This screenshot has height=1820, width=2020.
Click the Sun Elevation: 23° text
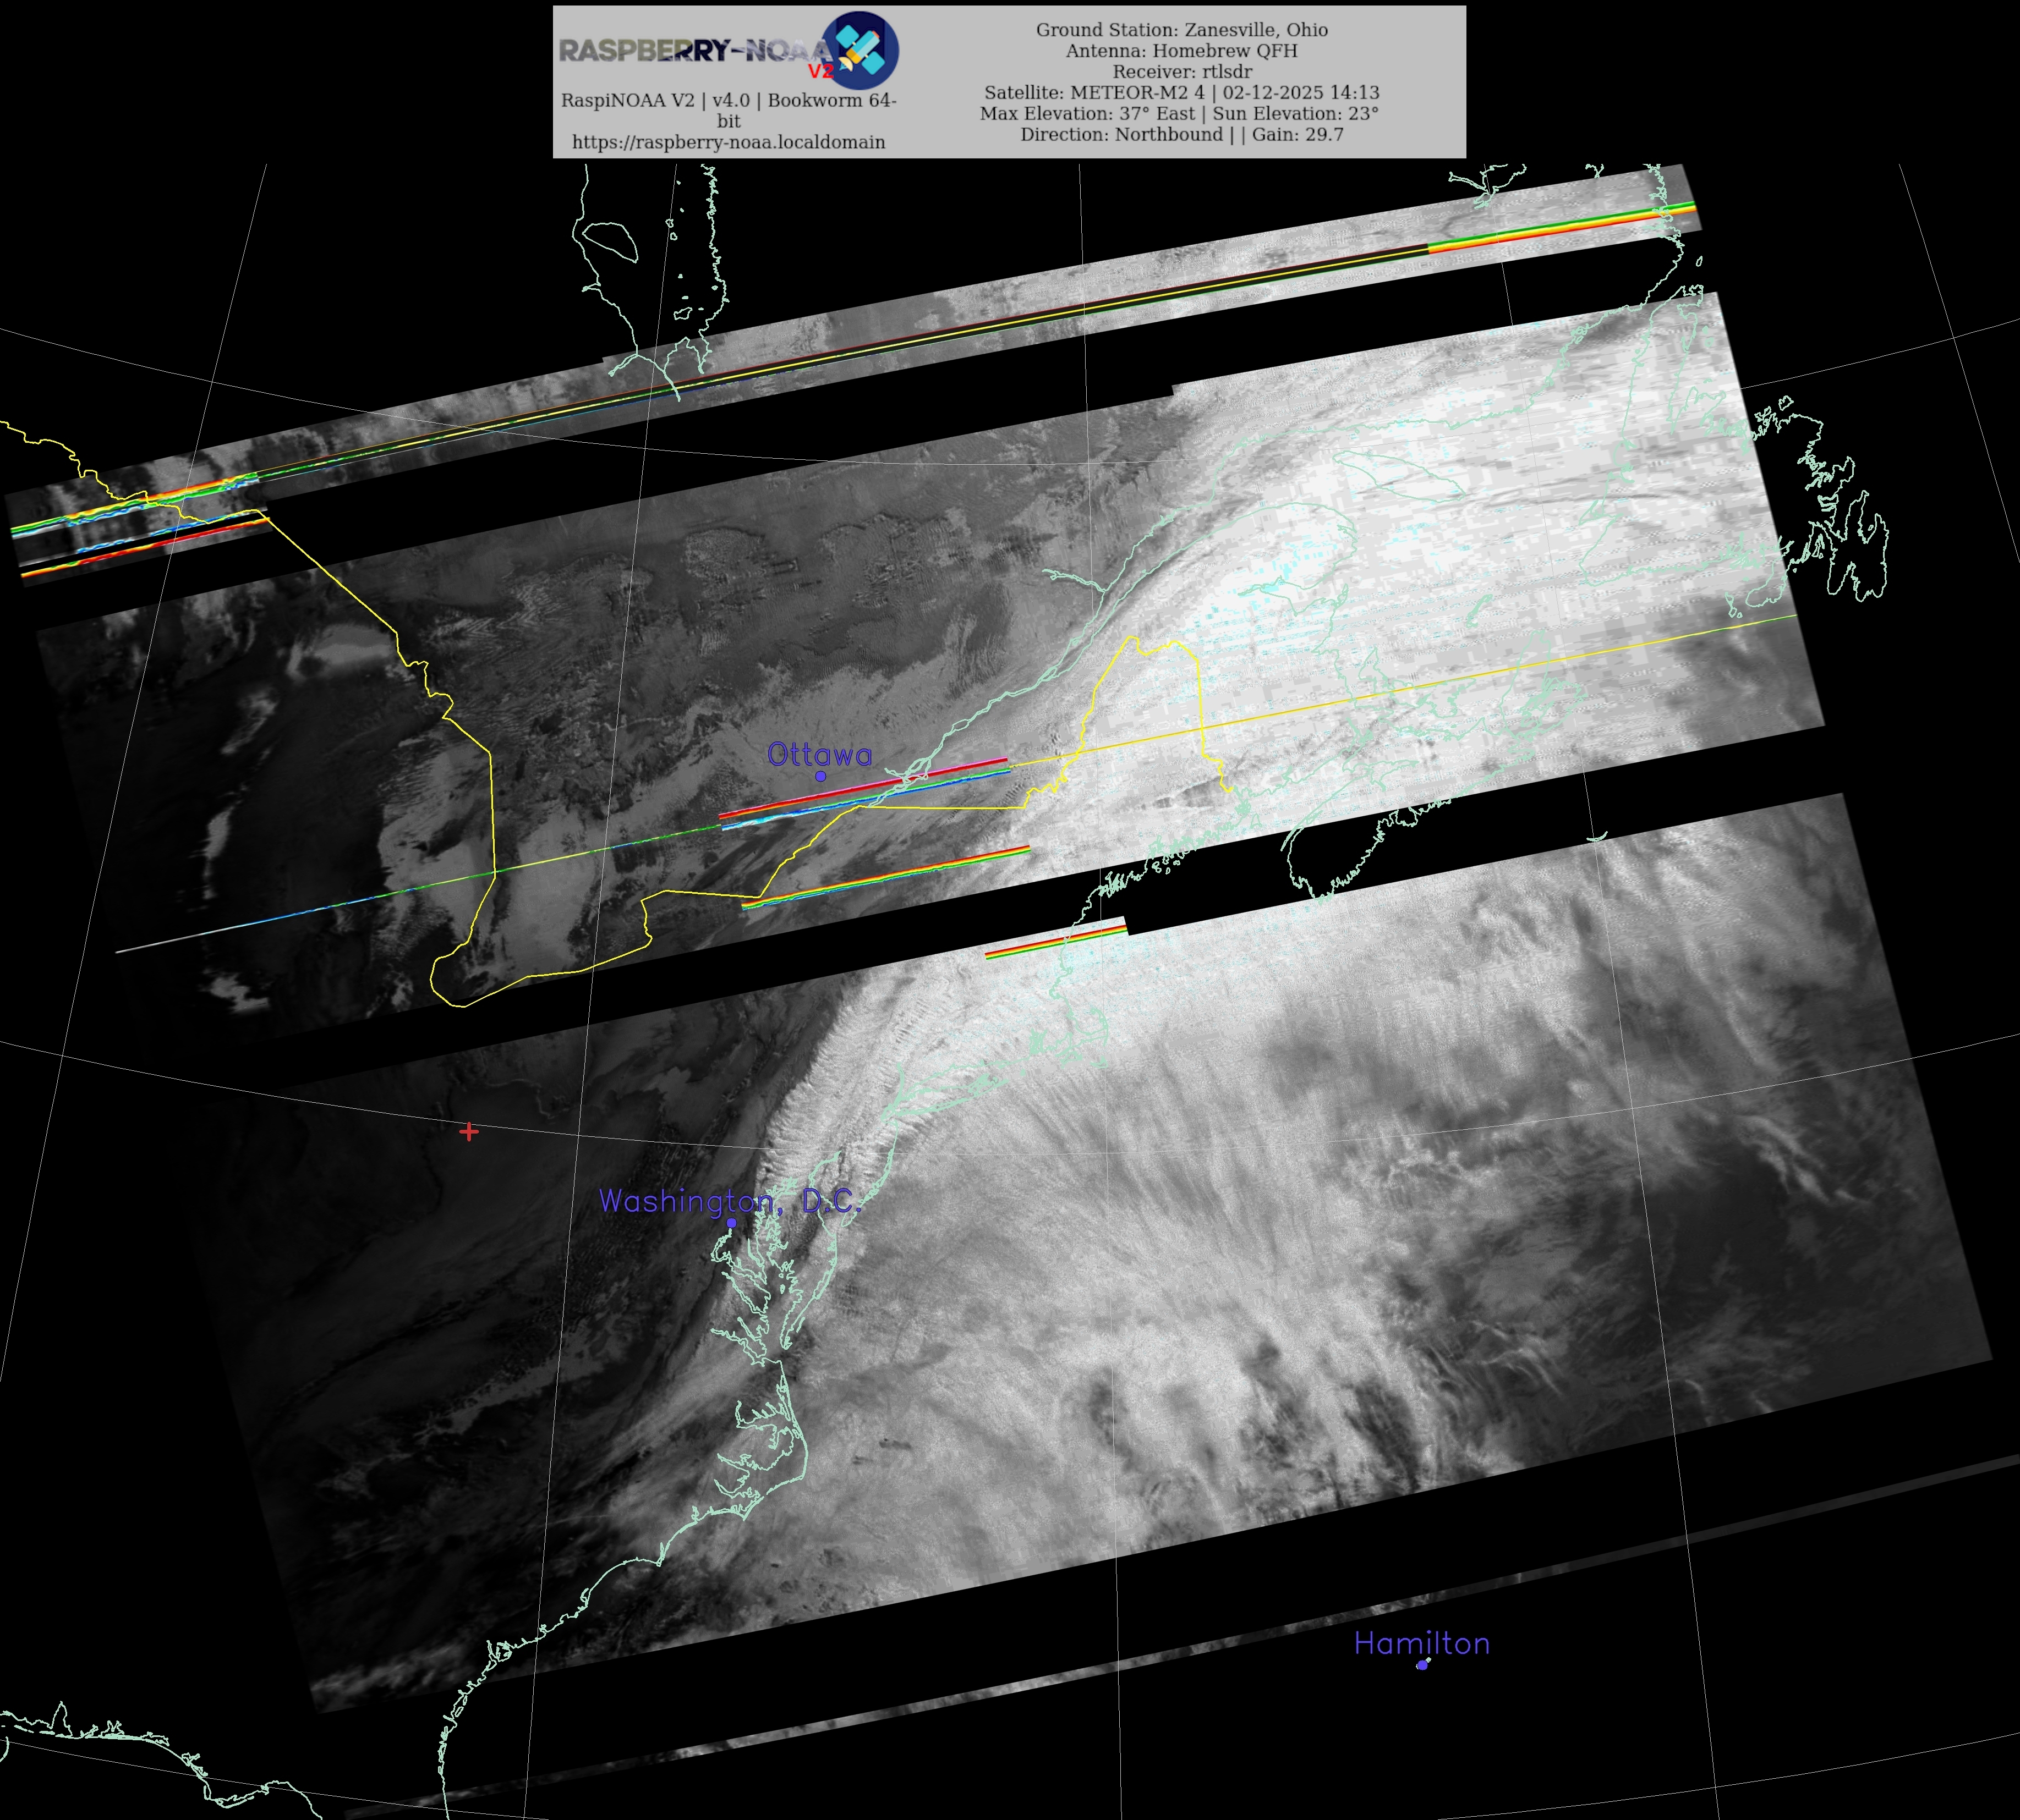pyautogui.click(x=1296, y=114)
